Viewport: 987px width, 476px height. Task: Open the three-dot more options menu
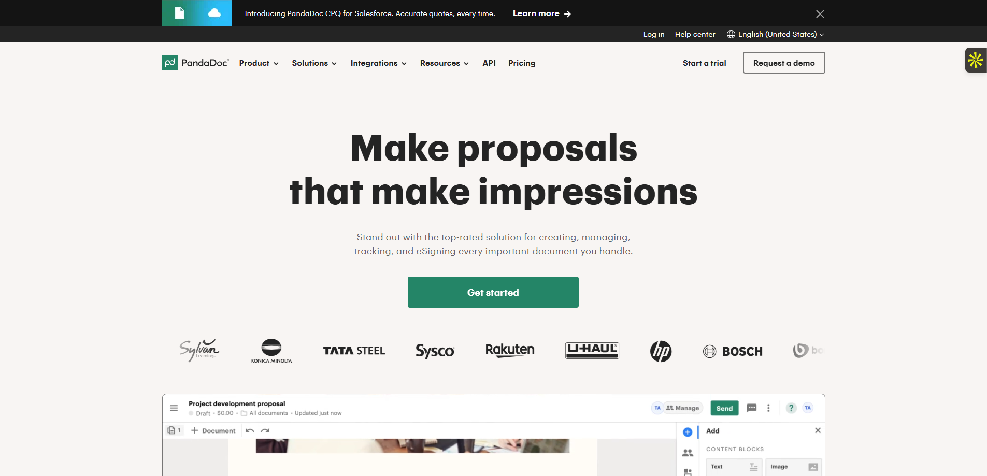[x=768, y=408]
